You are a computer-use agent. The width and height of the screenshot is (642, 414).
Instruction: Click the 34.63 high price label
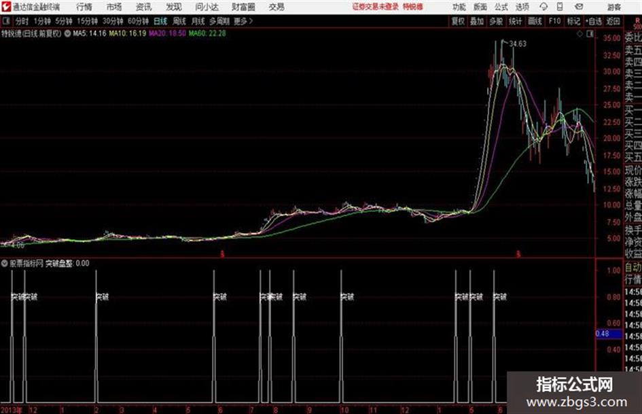coord(518,44)
